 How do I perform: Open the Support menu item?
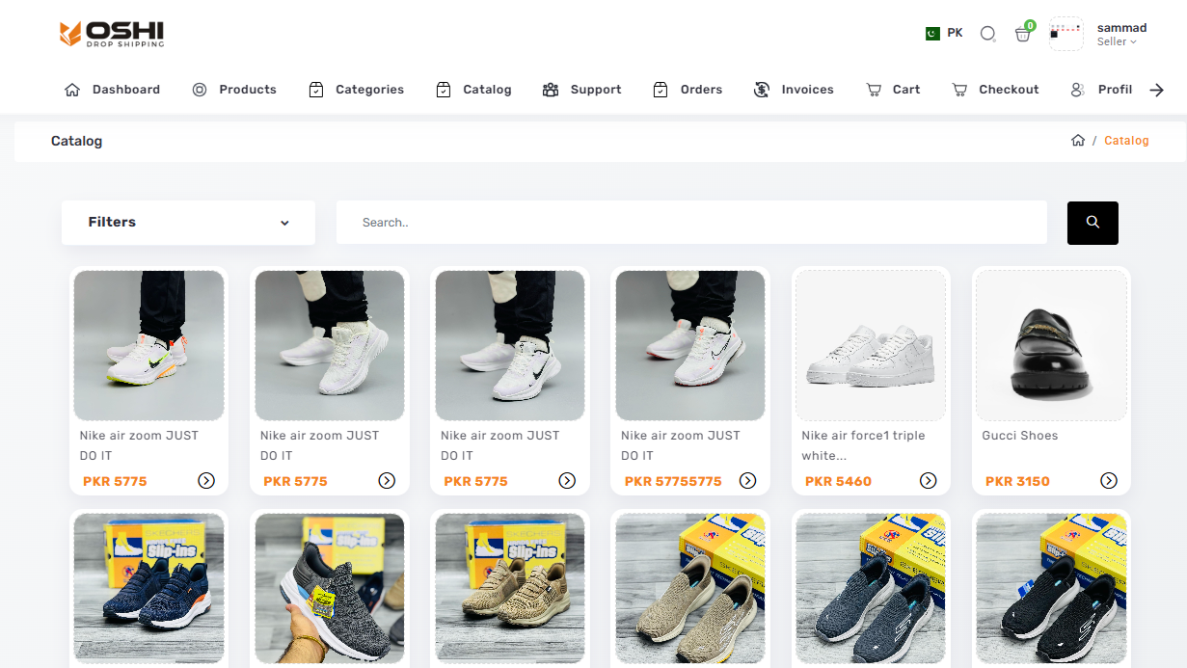tap(581, 90)
